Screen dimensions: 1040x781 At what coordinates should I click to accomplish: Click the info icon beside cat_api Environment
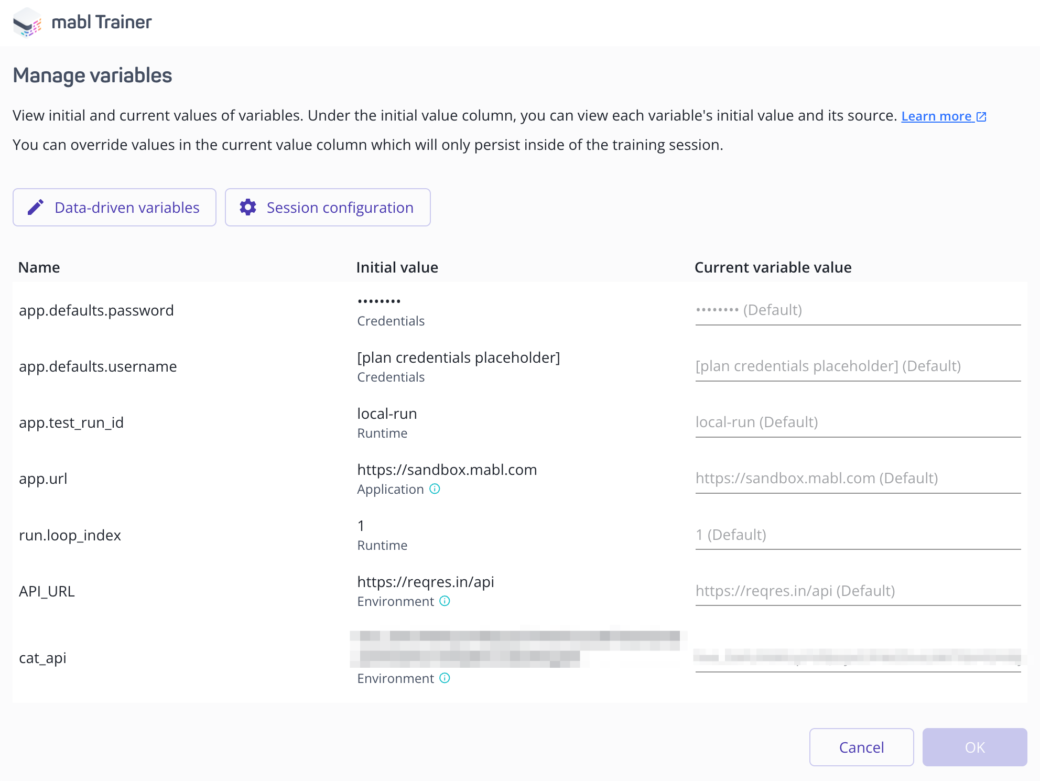coord(445,678)
